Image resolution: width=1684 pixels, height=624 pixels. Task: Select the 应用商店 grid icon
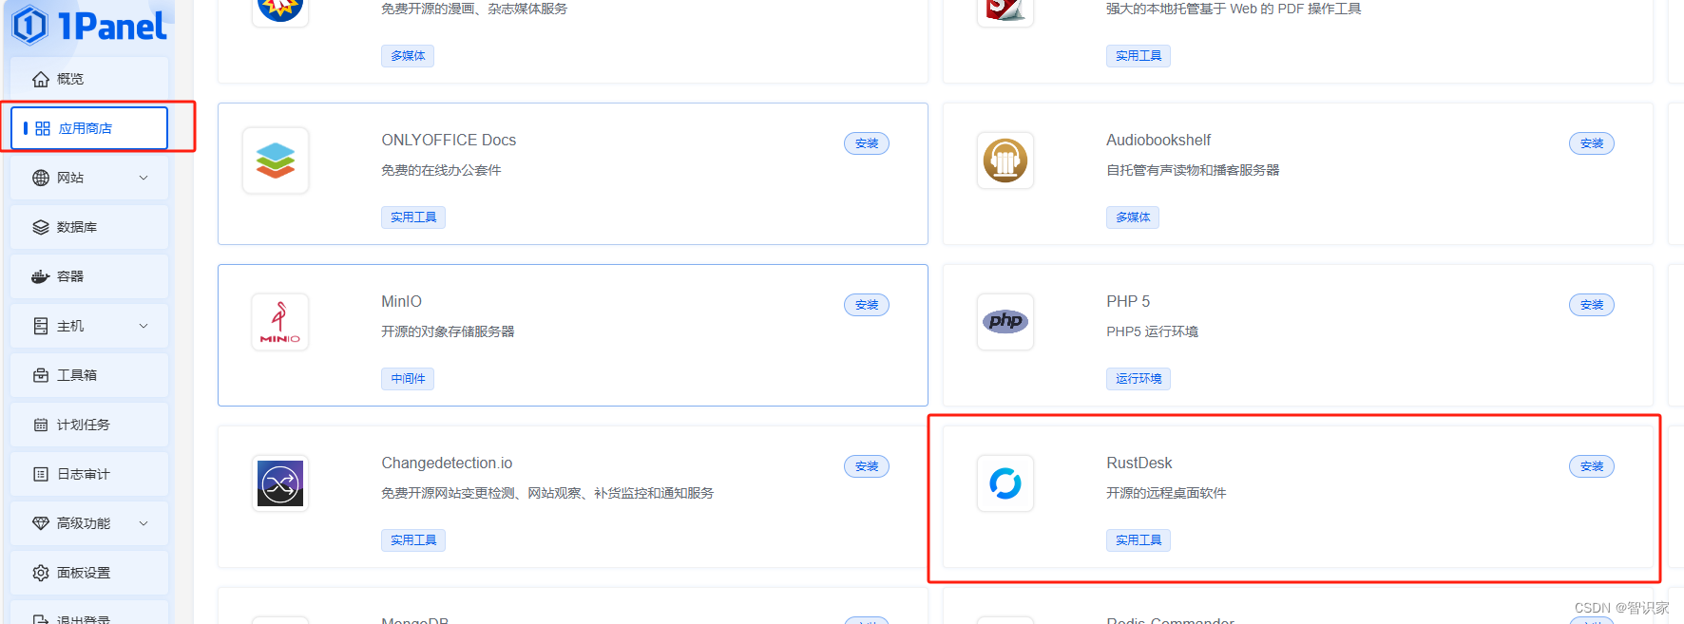(x=43, y=128)
